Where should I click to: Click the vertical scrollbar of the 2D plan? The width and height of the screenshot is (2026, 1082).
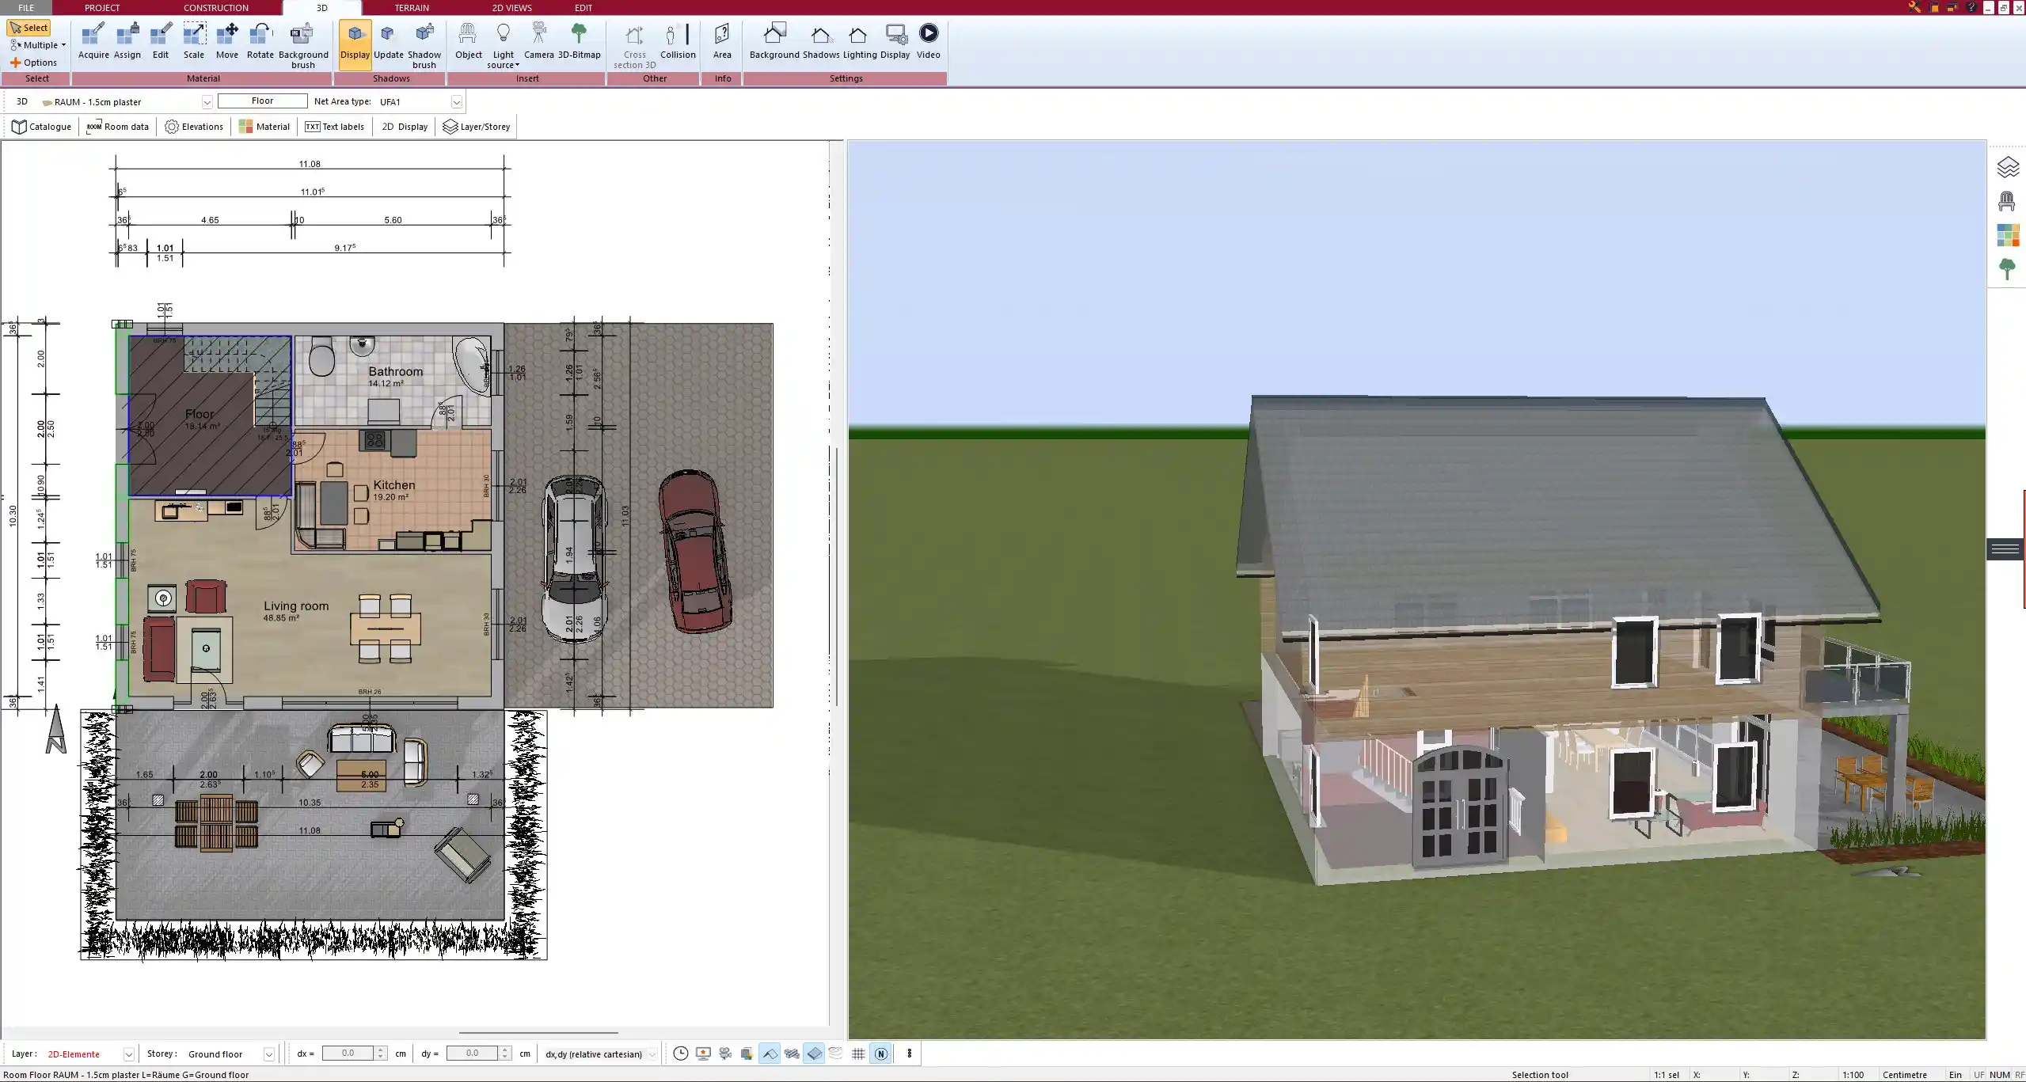click(x=838, y=576)
